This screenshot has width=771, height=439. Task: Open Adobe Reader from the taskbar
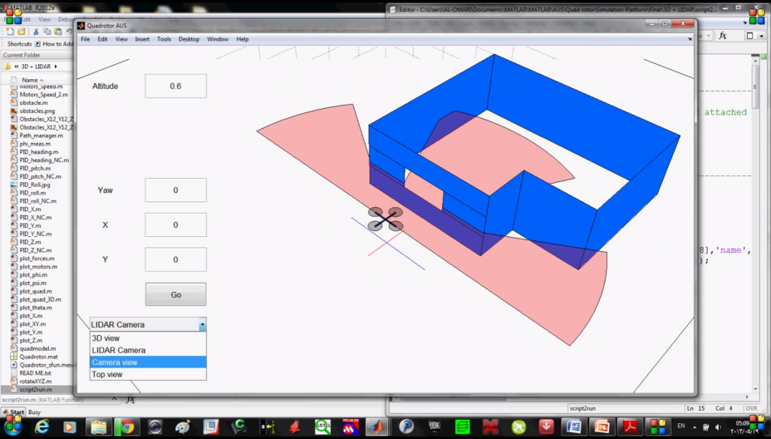630,427
